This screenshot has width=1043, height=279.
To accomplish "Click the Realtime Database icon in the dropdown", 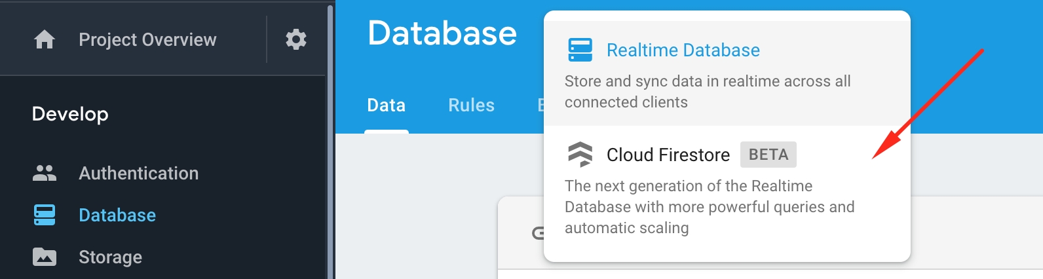I will tap(580, 50).
